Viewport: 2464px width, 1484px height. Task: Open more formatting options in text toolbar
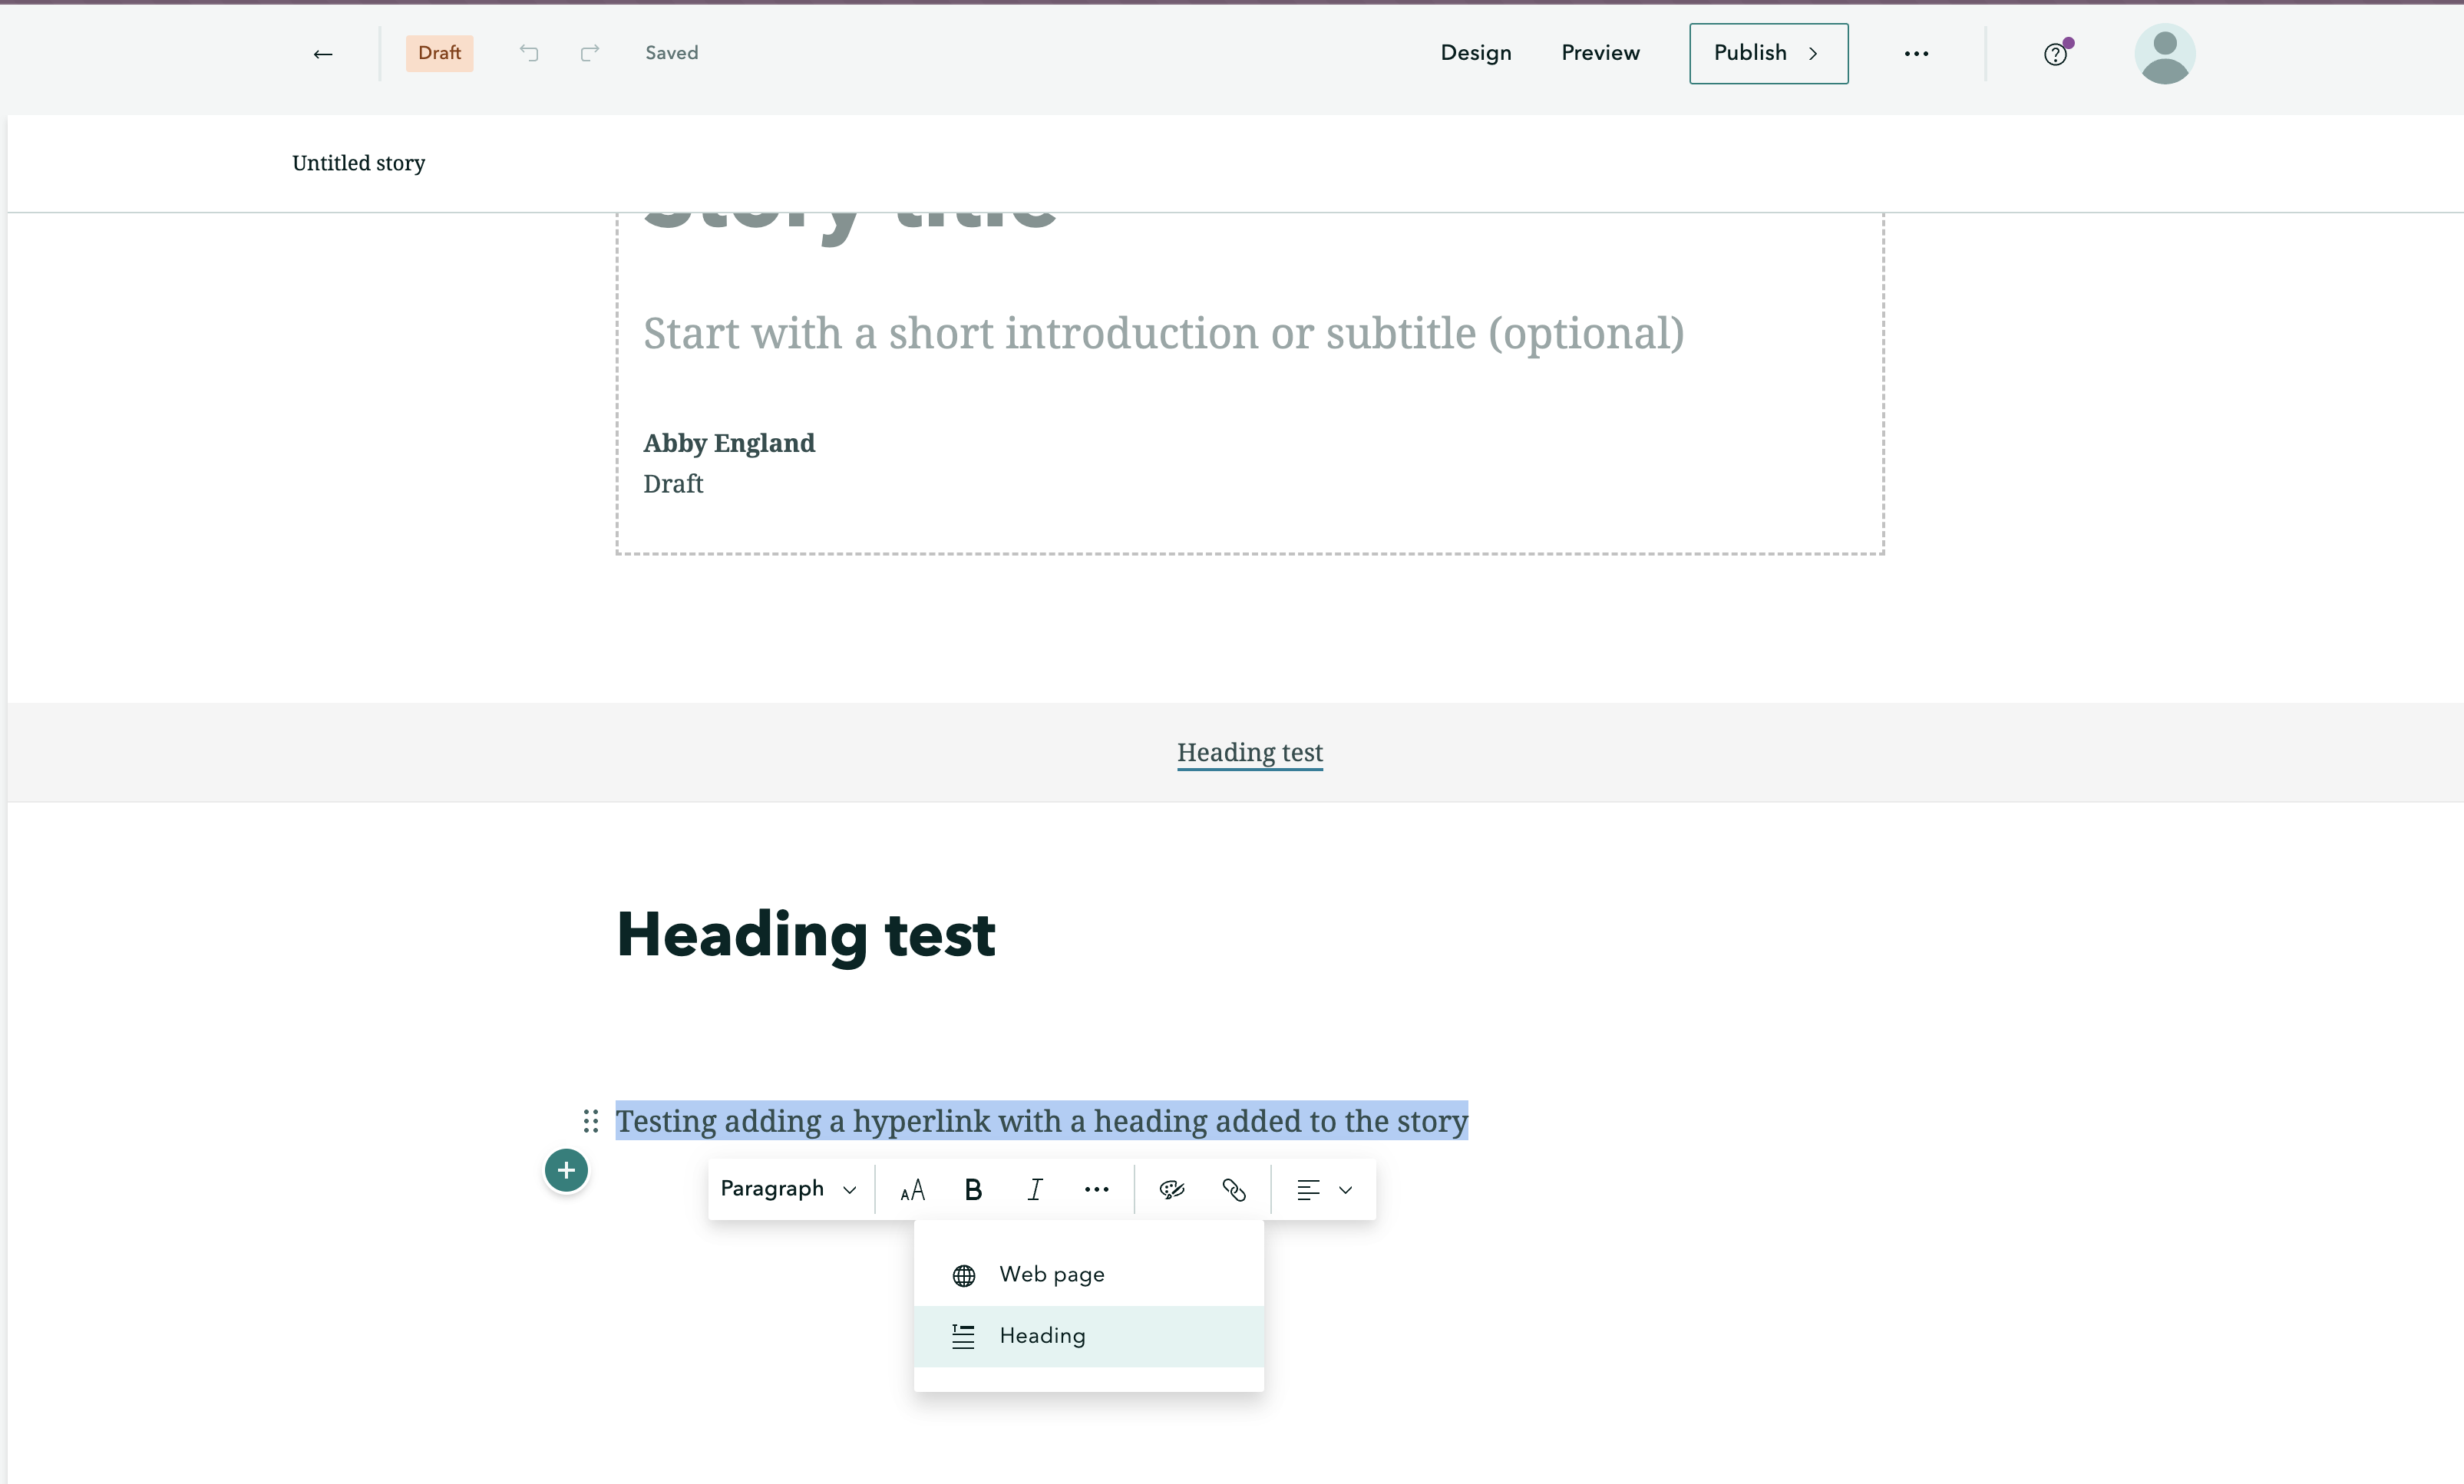point(1097,1189)
